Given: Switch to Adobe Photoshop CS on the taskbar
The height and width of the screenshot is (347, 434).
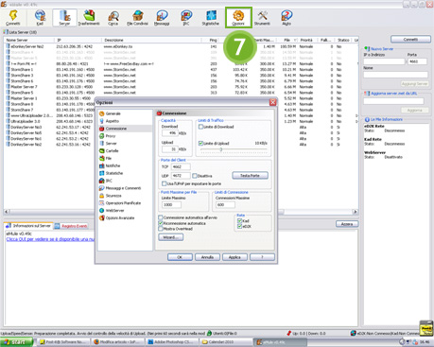Looking at the screenshot, I should click(x=172, y=342).
